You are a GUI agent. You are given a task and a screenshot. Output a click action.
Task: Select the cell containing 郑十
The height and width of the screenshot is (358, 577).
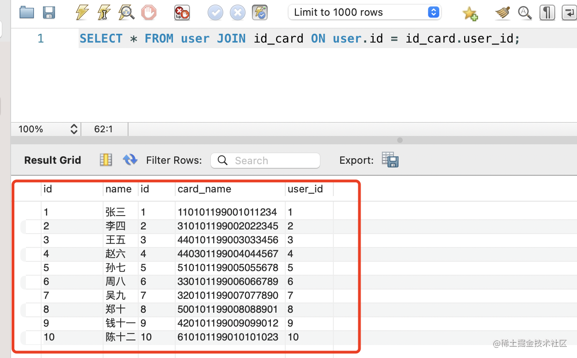pyautogui.click(x=120, y=309)
